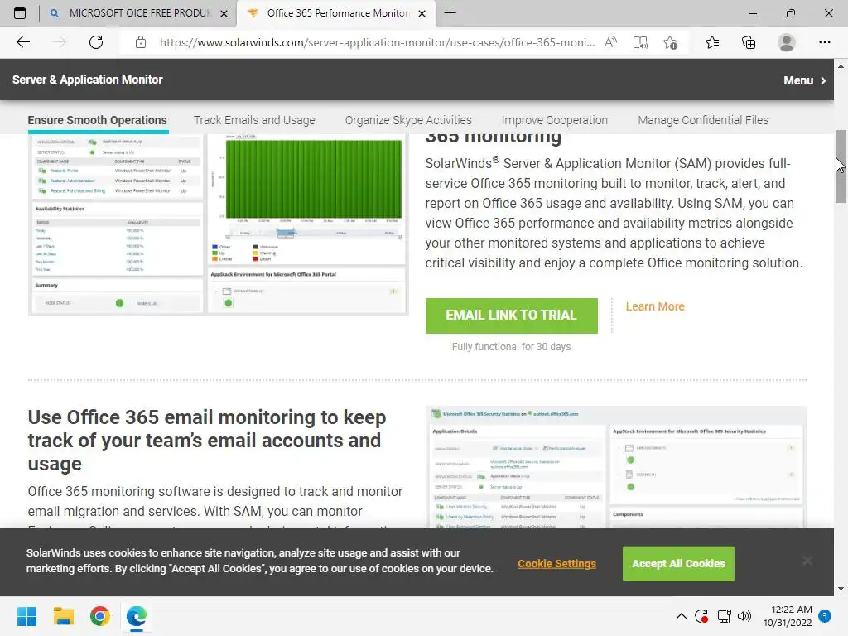Viewport: 848px width, 636px height.
Task: Open the Collections icon
Action: click(749, 42)
